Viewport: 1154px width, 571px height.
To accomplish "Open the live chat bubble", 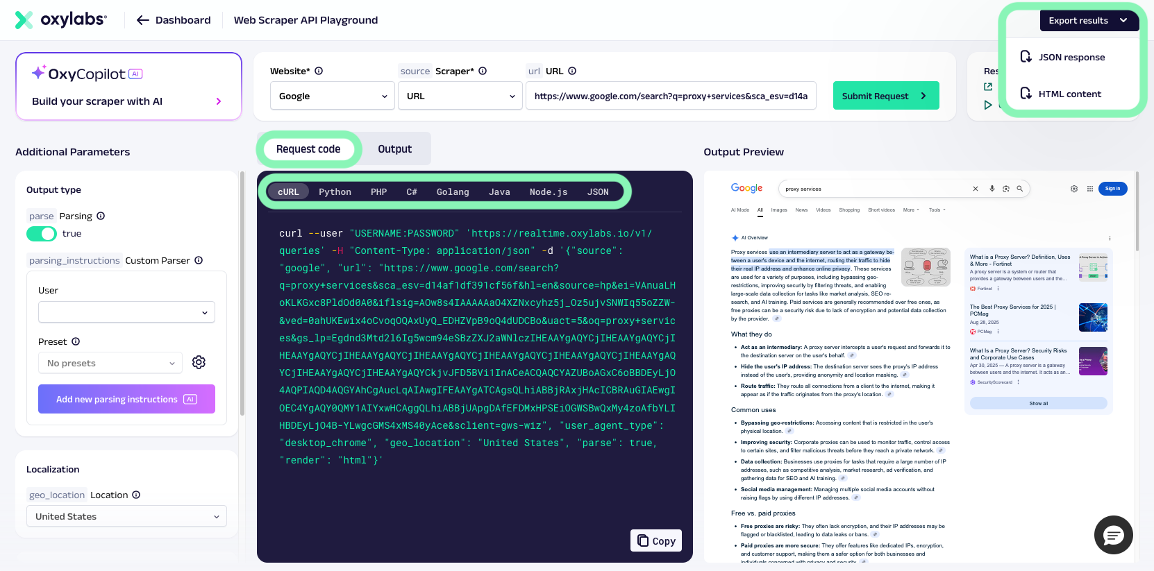I will pos(1113,535).
